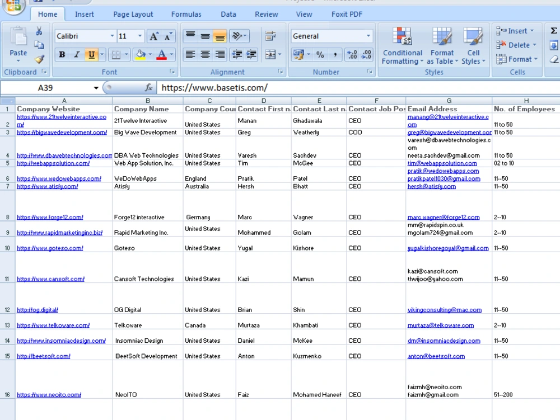Open Cell Styles gallery

tap(474, 46)
